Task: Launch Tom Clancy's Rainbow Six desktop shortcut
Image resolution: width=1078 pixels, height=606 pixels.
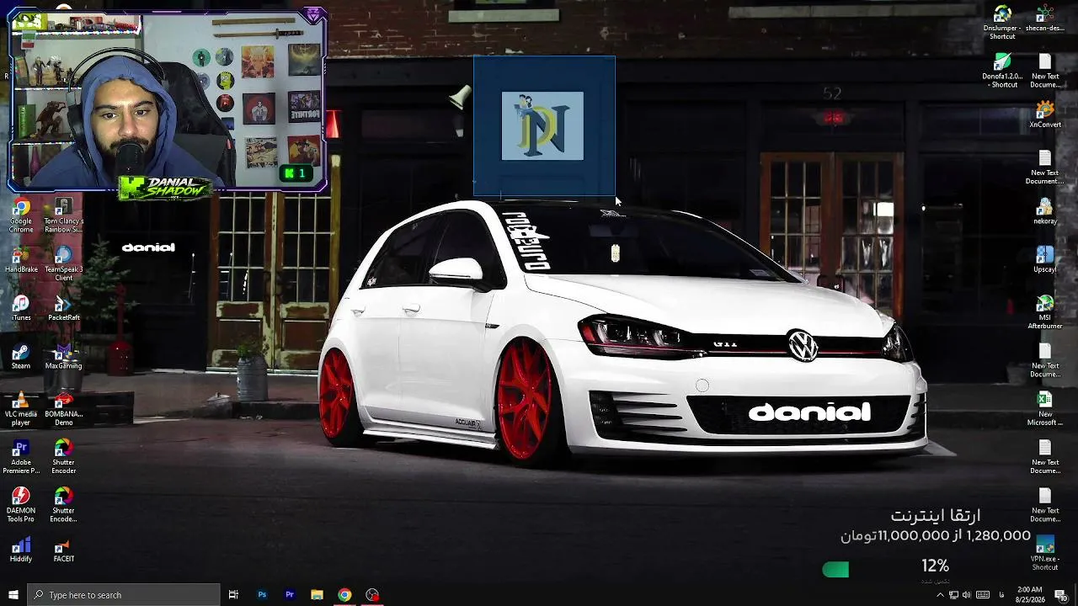Action: (63, 215)
